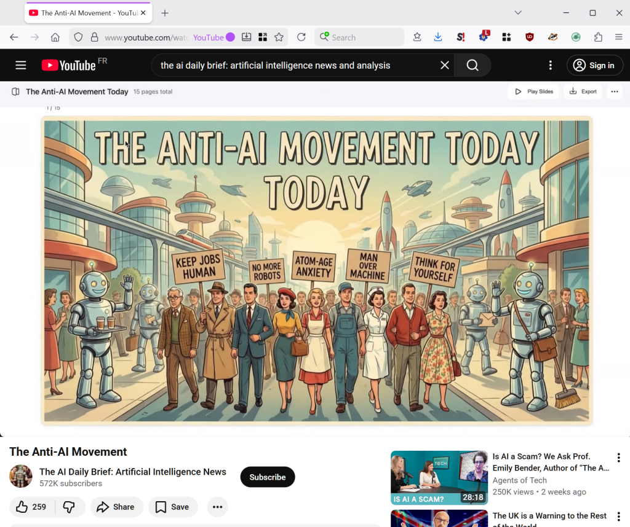
Task: Click the Sign in button
Action: pos(594,65)
